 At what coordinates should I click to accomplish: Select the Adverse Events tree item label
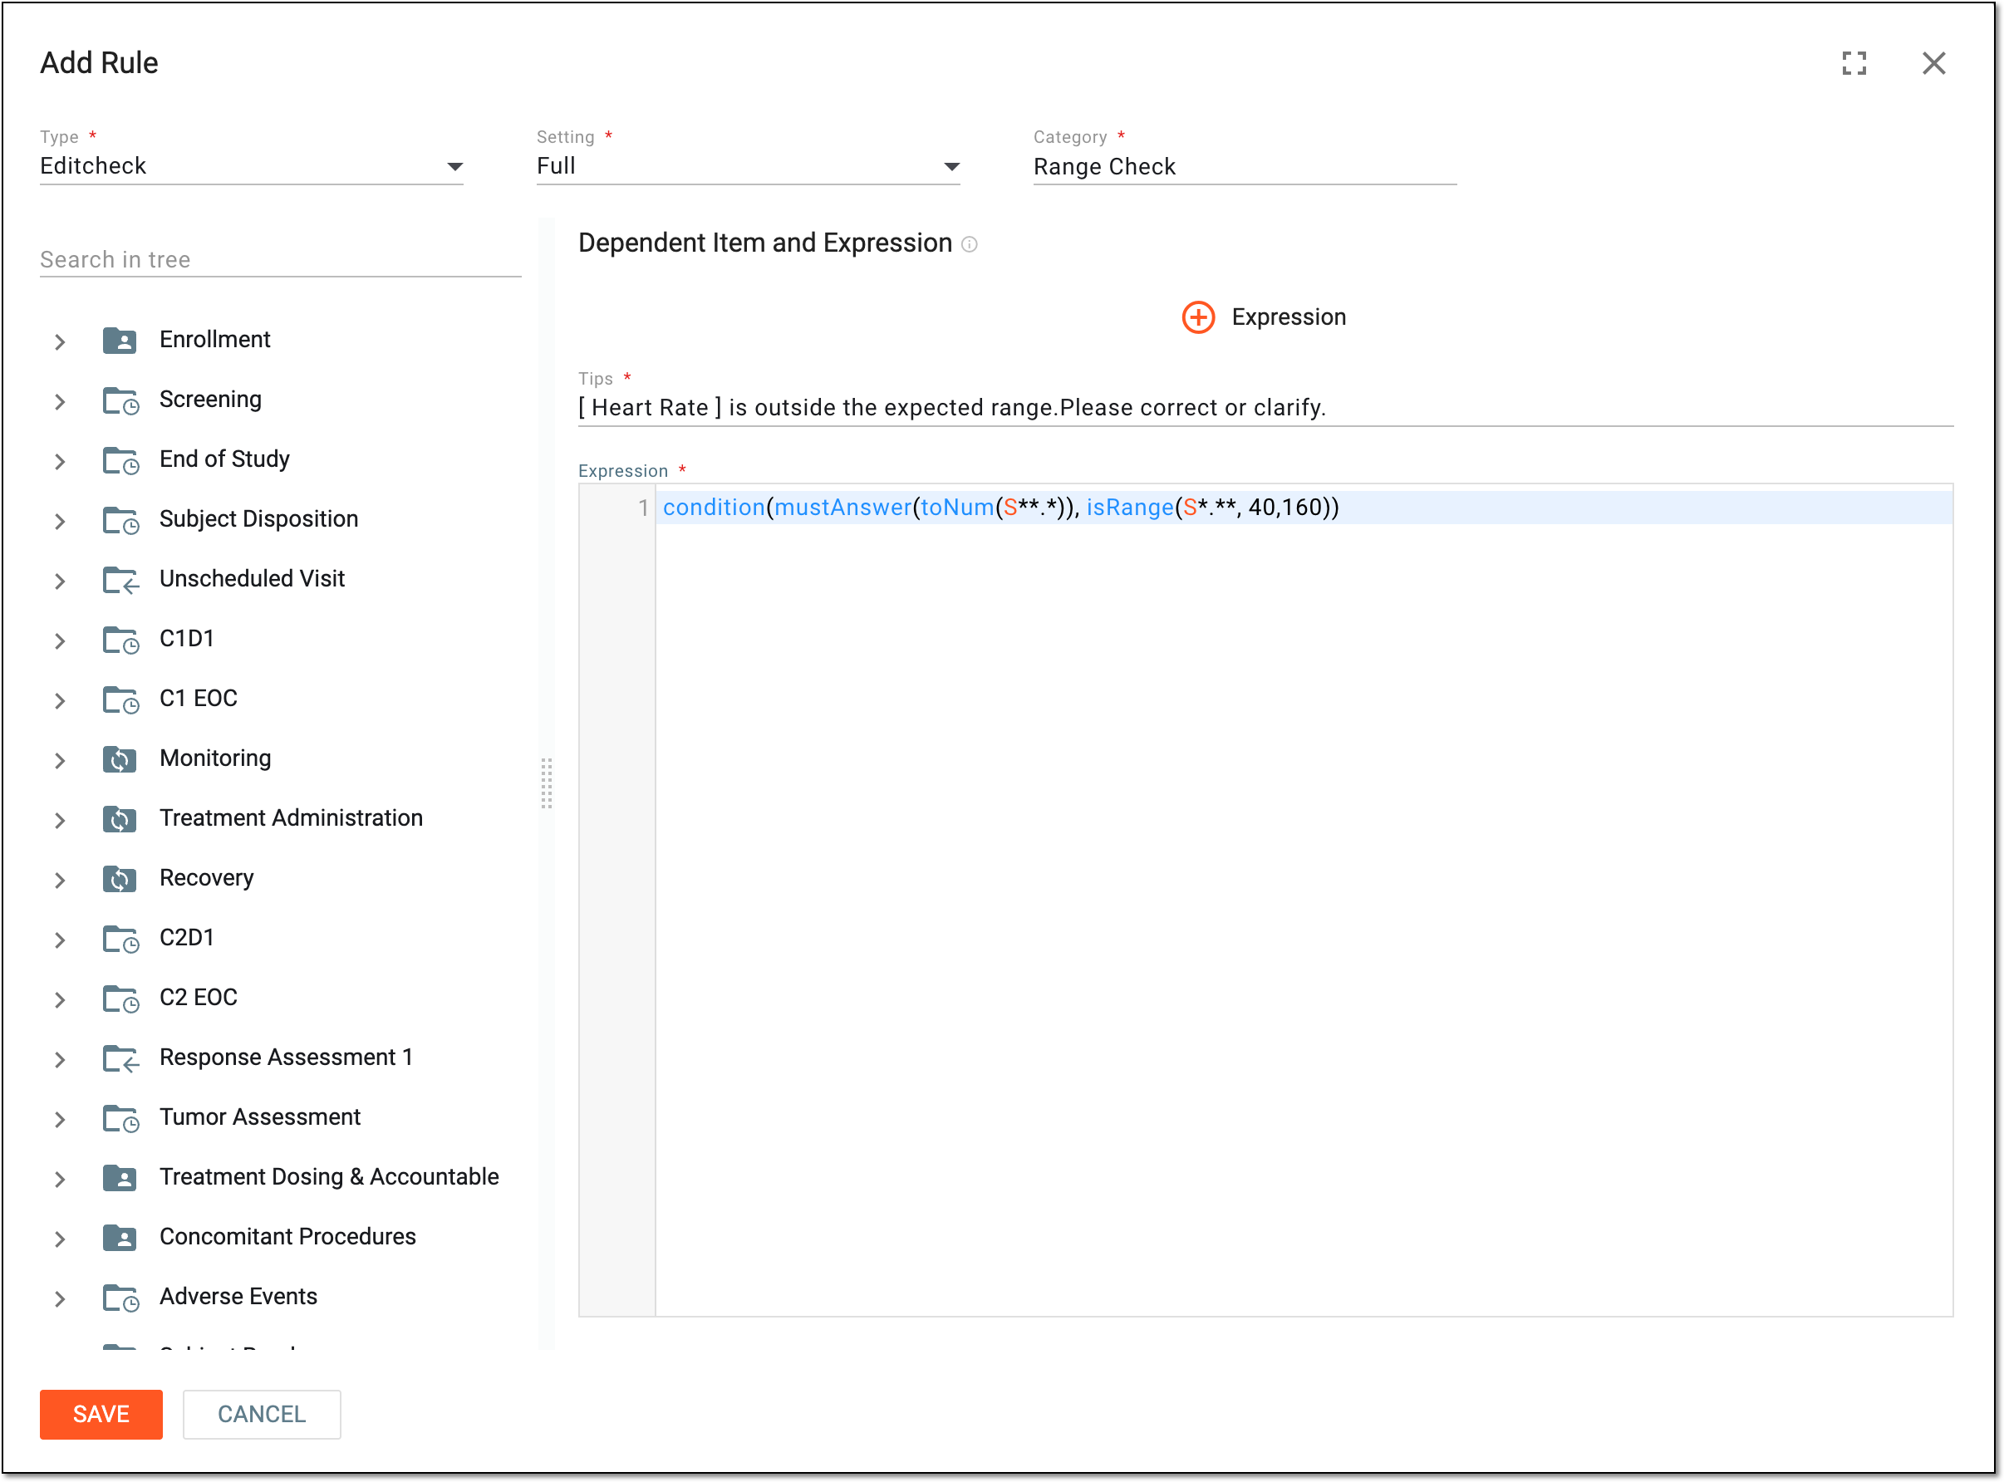pos(238,1296)
